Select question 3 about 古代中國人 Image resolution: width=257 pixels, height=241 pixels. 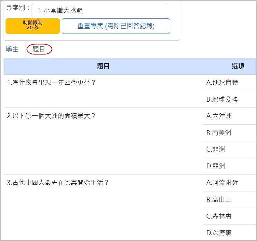(x=58, y=183)
